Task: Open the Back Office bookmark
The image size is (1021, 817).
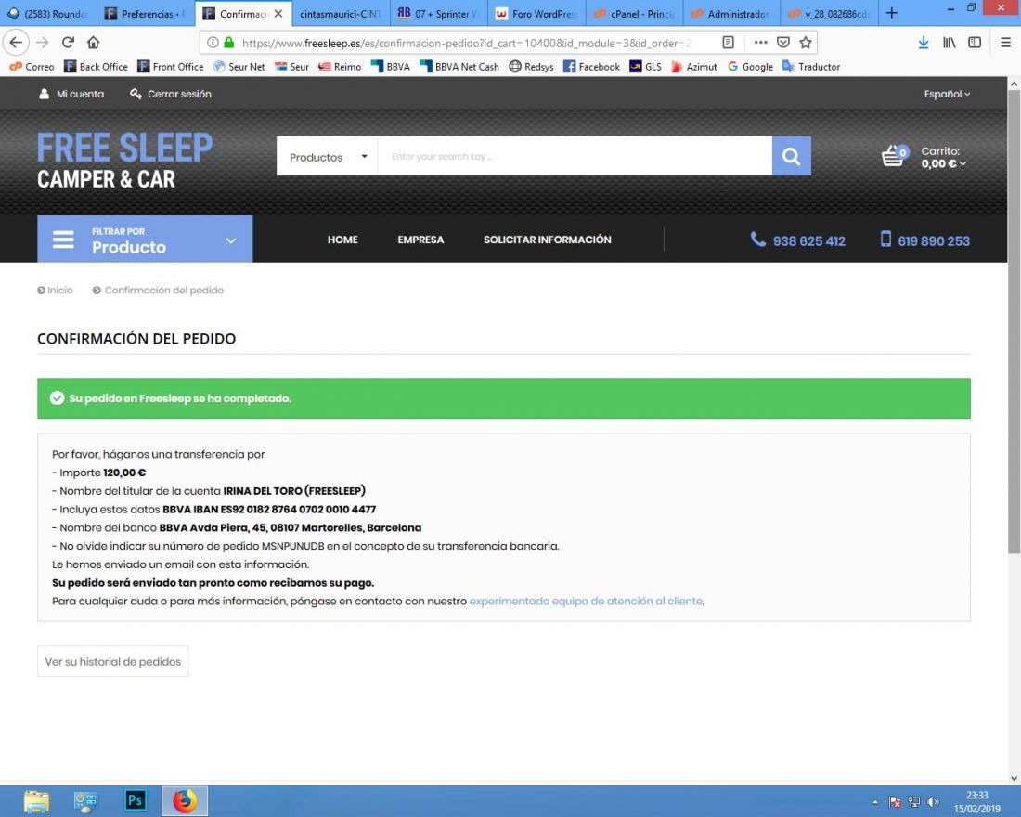Action: (95, 67)
